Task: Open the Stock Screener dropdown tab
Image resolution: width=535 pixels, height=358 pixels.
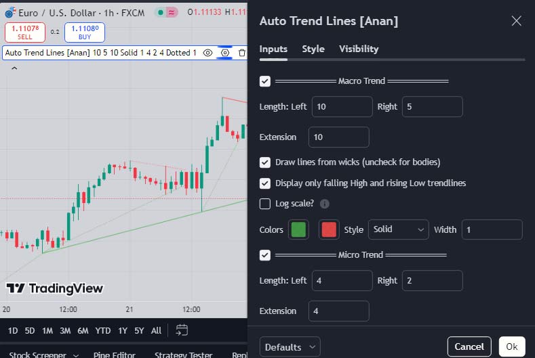Action: (43, 355)
